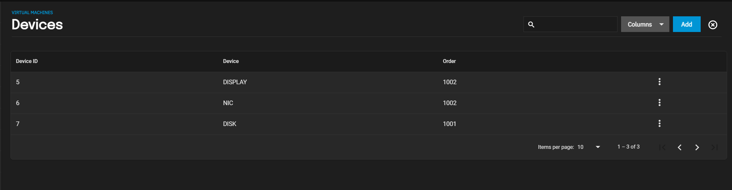Follow the Virtual Machines breadcrumb link
This screenshot has height=190, width=732.
32,12
